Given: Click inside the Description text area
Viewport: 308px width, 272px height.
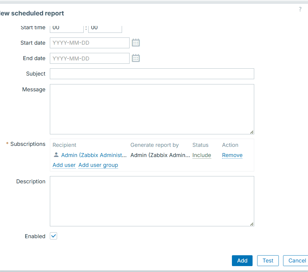Looking at the screenshot, I should pos(152,201).
